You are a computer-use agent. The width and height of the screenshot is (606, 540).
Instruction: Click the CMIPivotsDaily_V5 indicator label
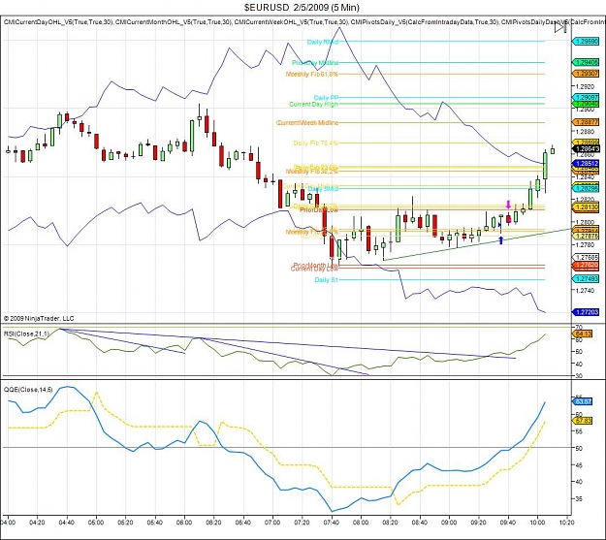425,23
